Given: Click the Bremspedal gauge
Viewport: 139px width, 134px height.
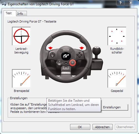Looking at the screenshot, I should point(21,78).
